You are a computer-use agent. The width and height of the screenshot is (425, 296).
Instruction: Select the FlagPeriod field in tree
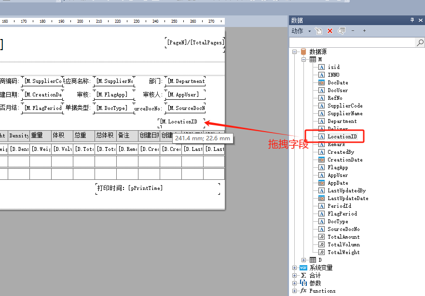[342, 214]
